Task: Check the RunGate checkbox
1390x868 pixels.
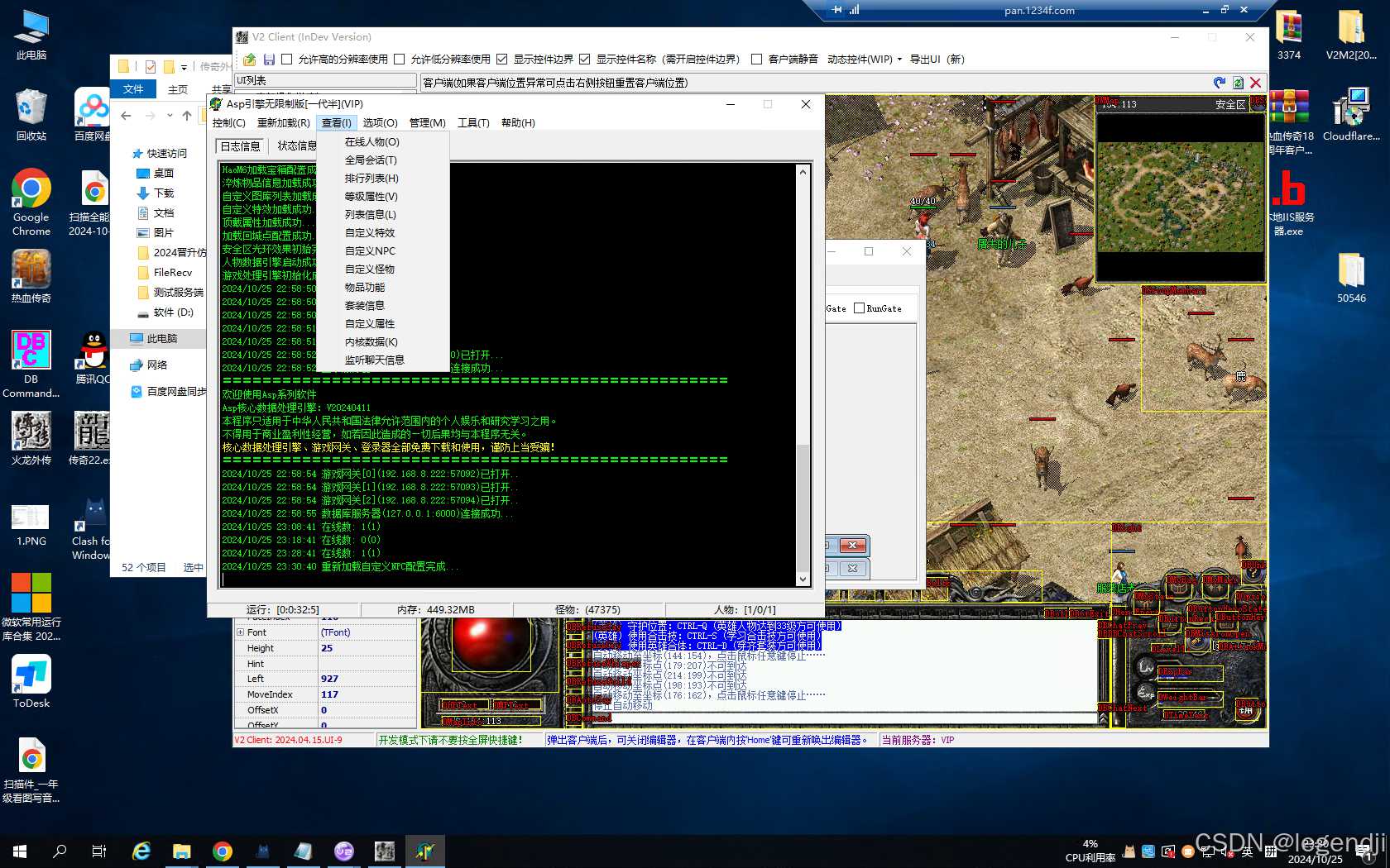Action: [x=859, y=308]
